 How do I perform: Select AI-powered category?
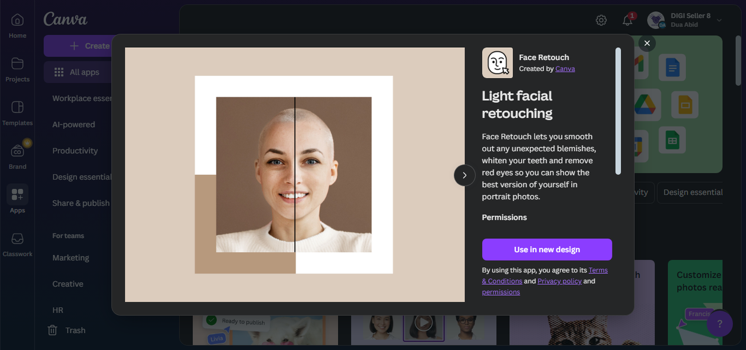(x=73, y=125)
